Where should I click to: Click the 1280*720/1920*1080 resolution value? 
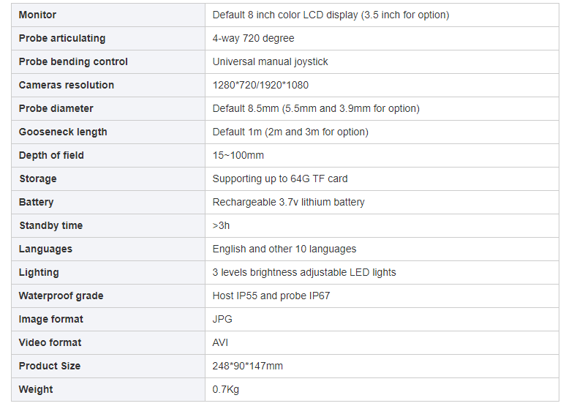pos(260,85)
